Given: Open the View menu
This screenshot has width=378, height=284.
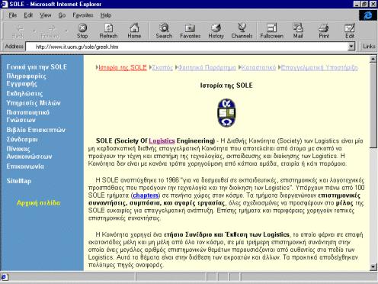Looking at the screenshot, I should point(46,15).
